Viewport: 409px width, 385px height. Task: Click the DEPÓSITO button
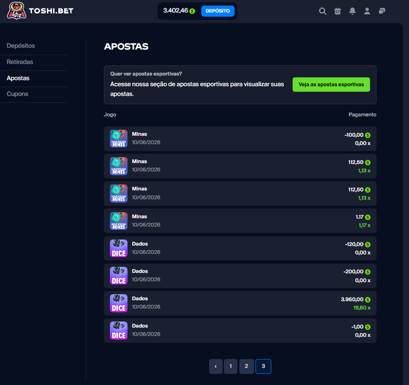[218, 11]
